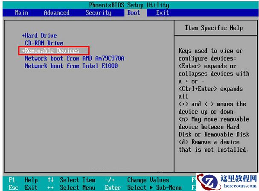The image size is (259, 191).
Task: Click "that is not installed." help line
Action: [214, 150]
